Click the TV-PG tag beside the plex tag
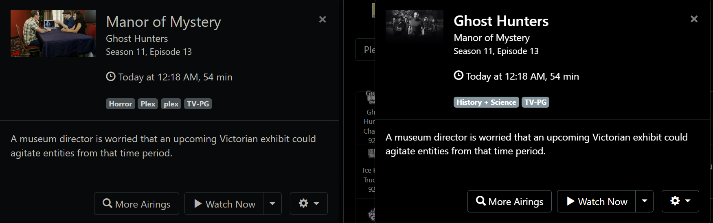The height and width of the screenshot is (223, 713). 198,104
